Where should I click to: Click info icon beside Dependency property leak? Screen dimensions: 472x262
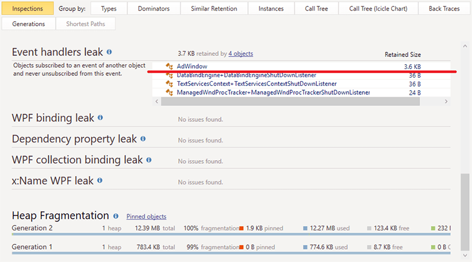click(x=143, y=139)
